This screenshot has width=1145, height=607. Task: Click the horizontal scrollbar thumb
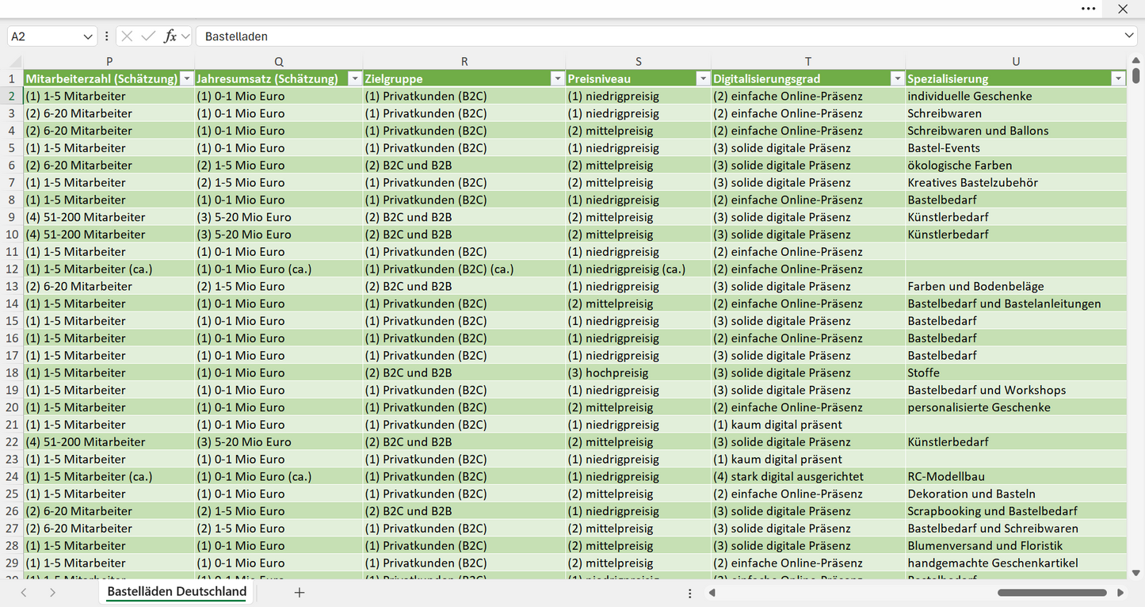1052,593
